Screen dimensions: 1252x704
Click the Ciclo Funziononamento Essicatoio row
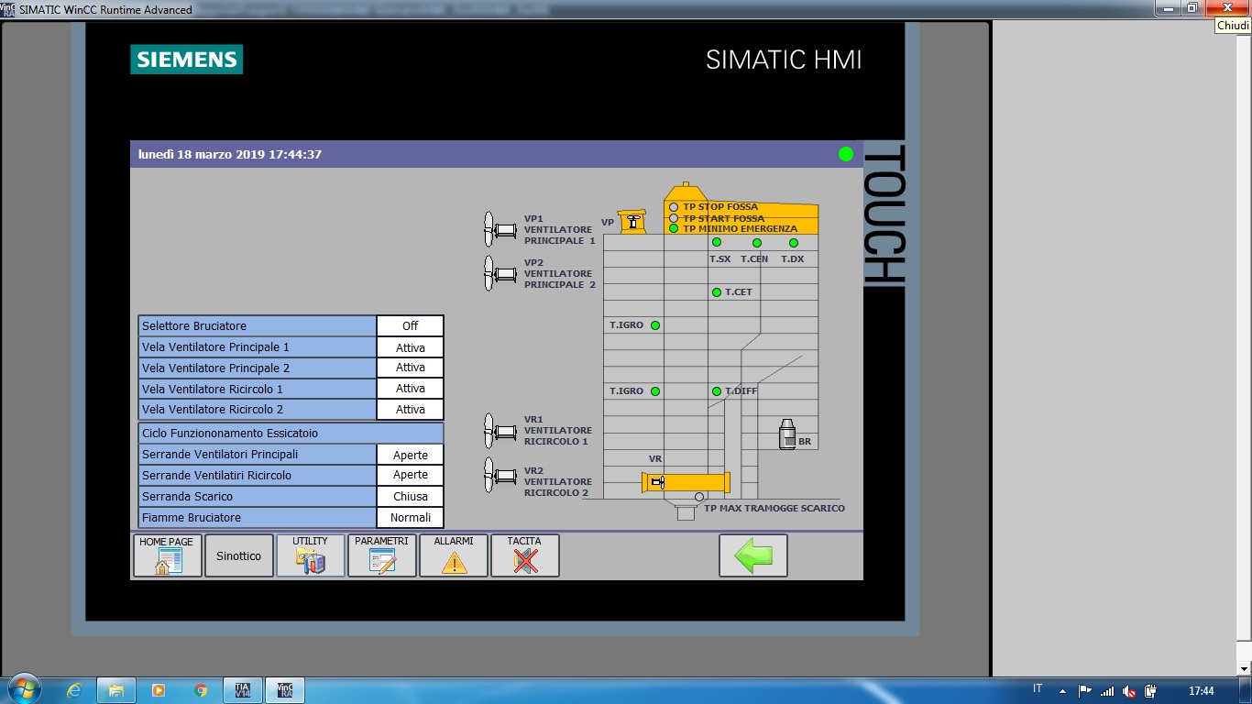pos(291,433)
